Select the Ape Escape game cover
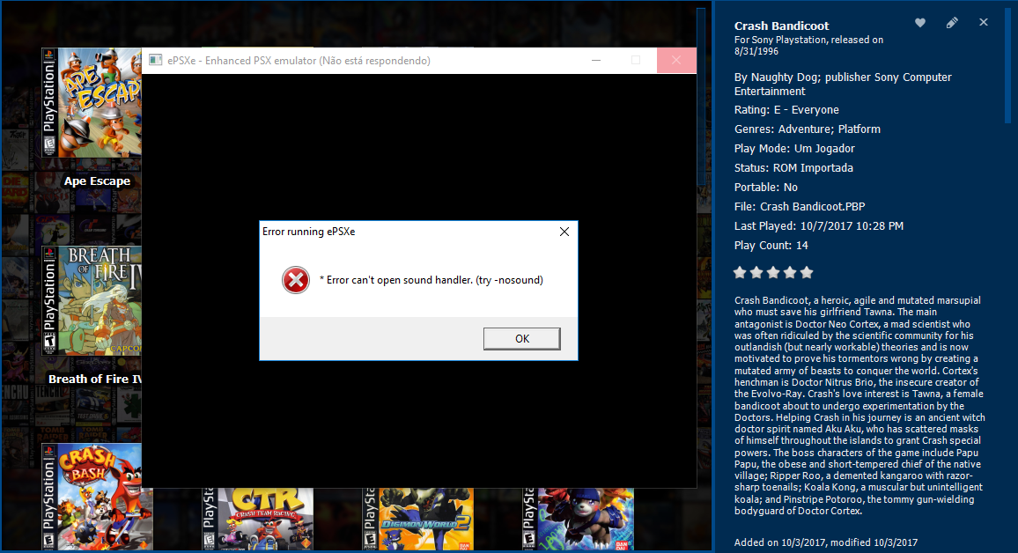 [x=92, y=102]
